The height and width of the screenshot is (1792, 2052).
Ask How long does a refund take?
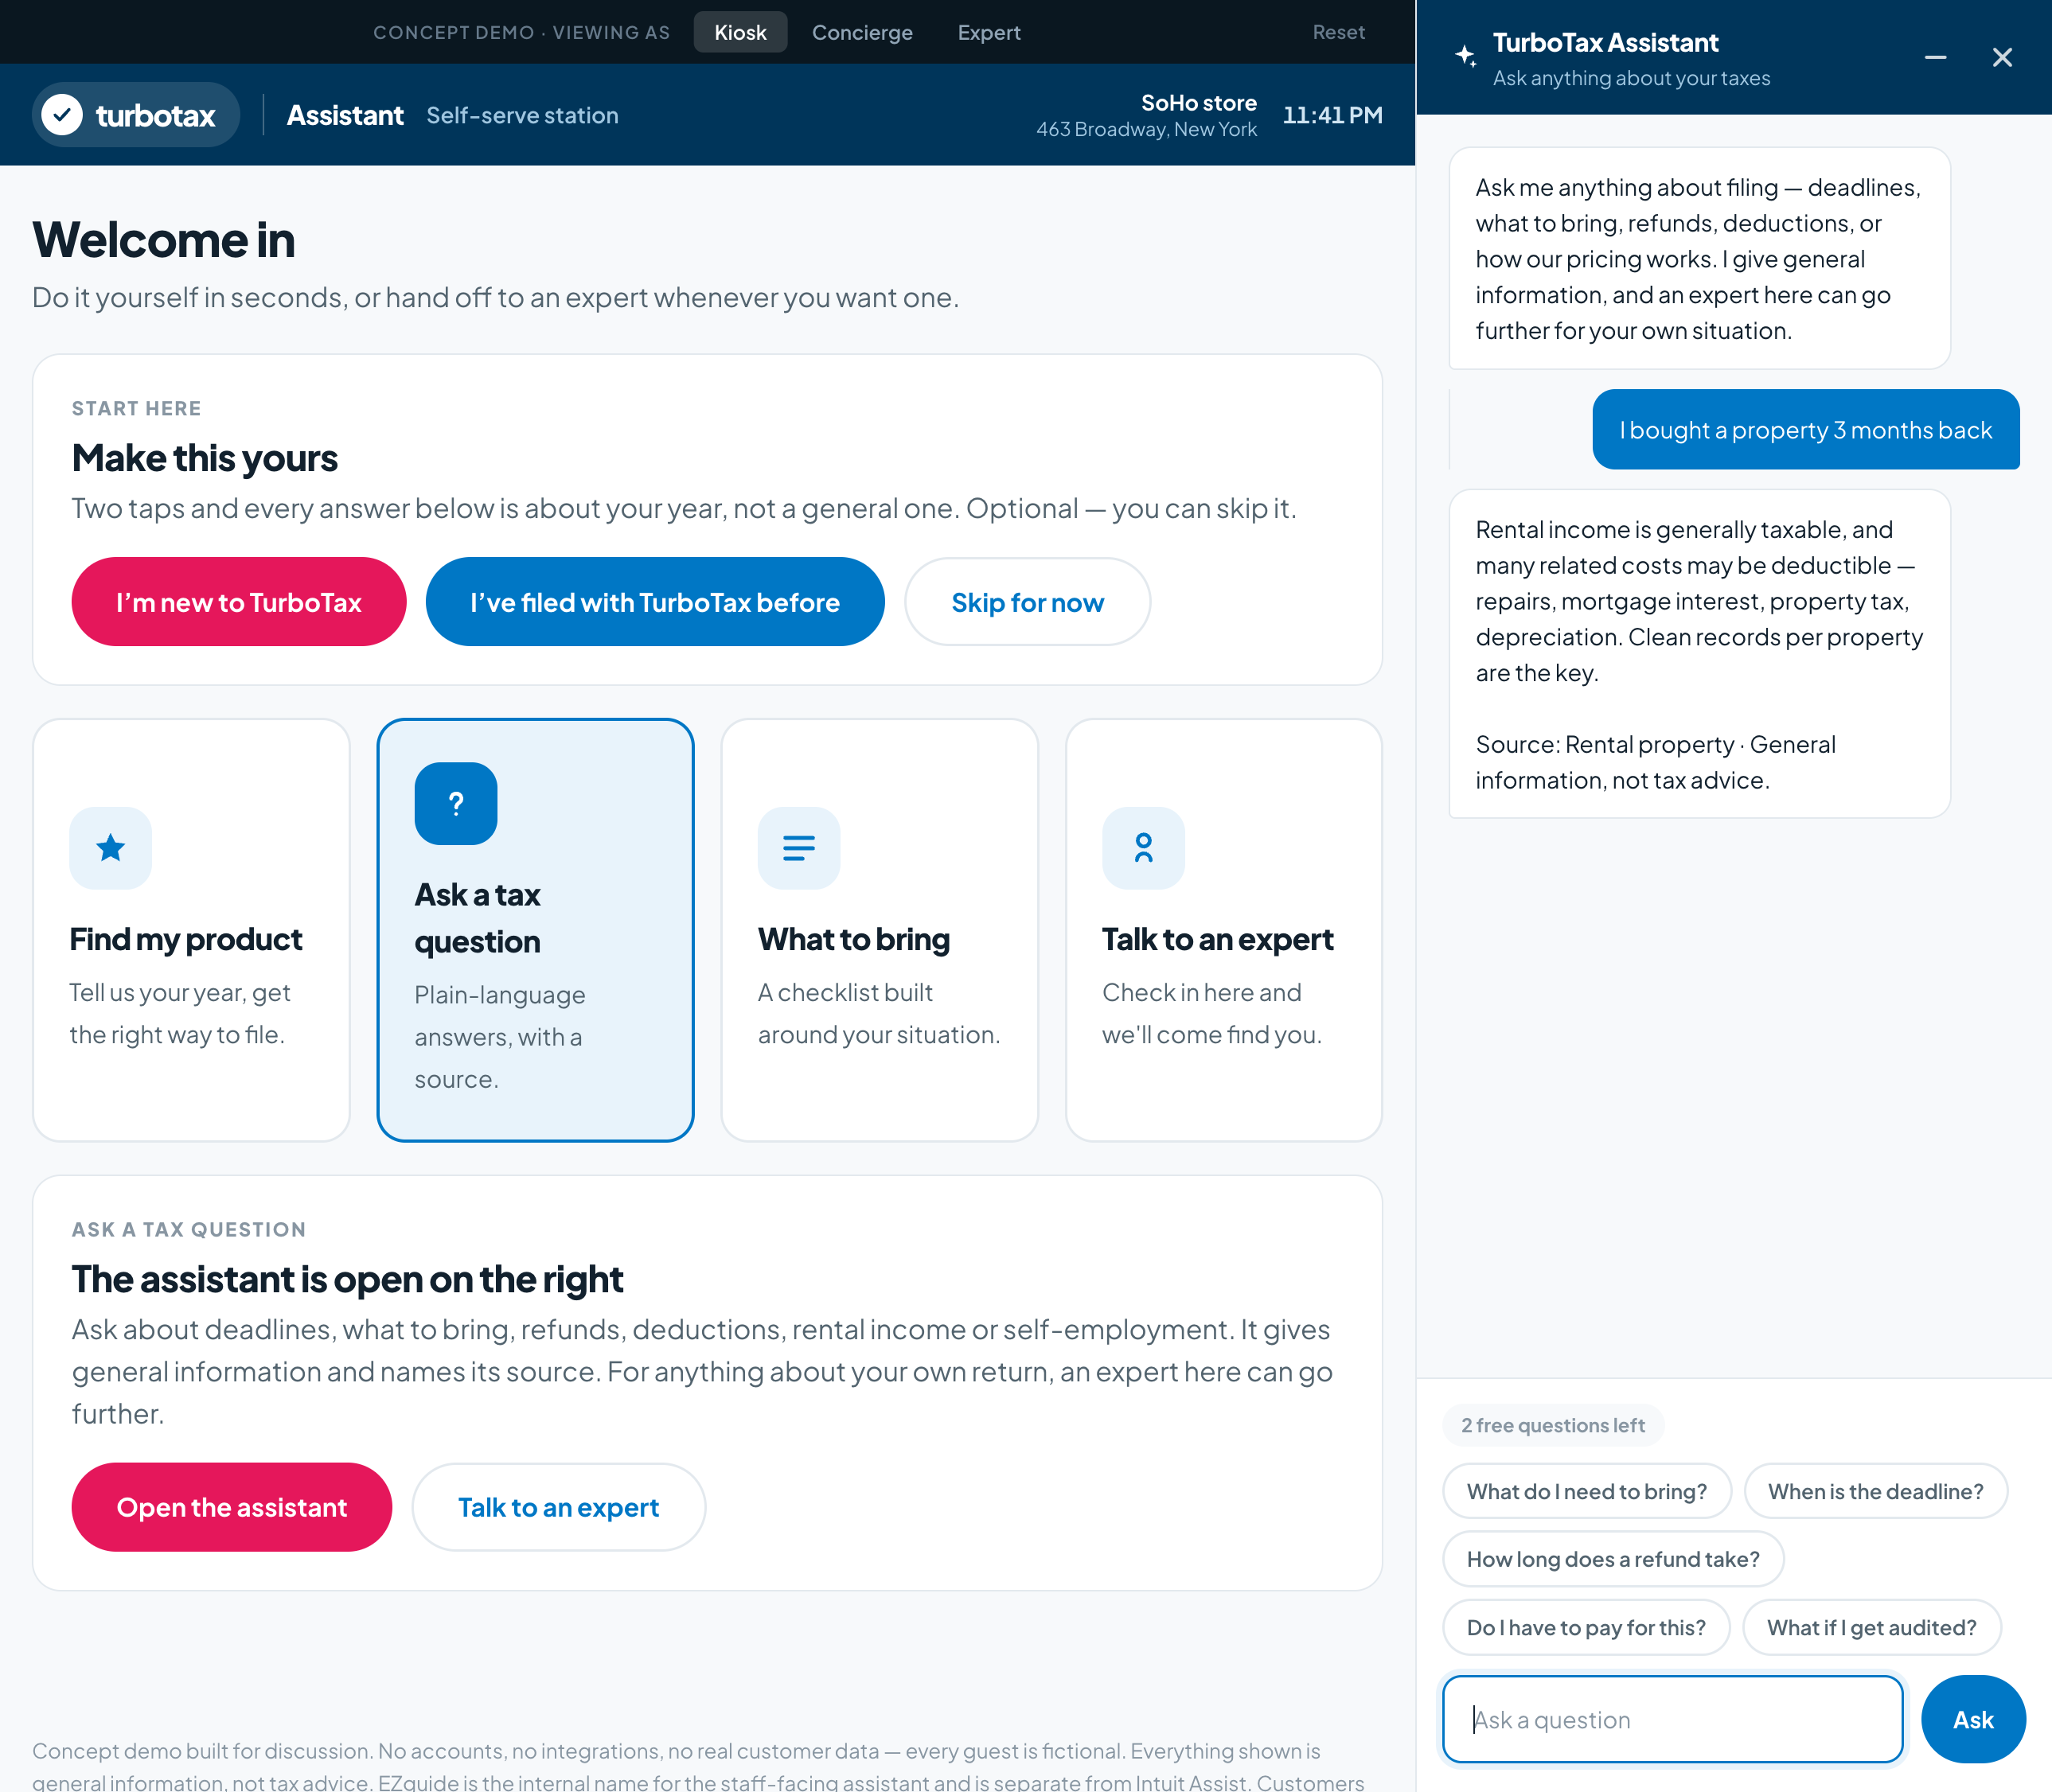click(1613, 1559)
